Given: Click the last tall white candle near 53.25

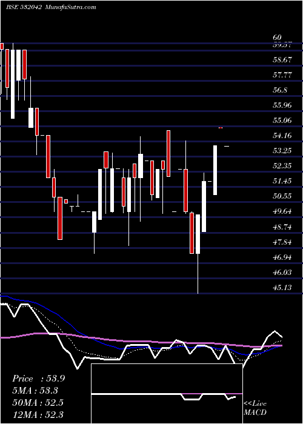Looking at the screenshot, I should tap(215, 170).
